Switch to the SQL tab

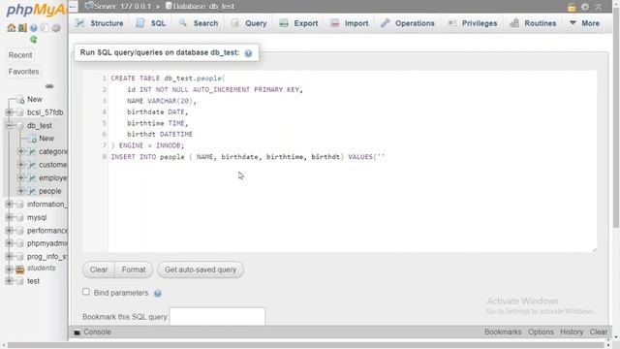click(151, 23)
